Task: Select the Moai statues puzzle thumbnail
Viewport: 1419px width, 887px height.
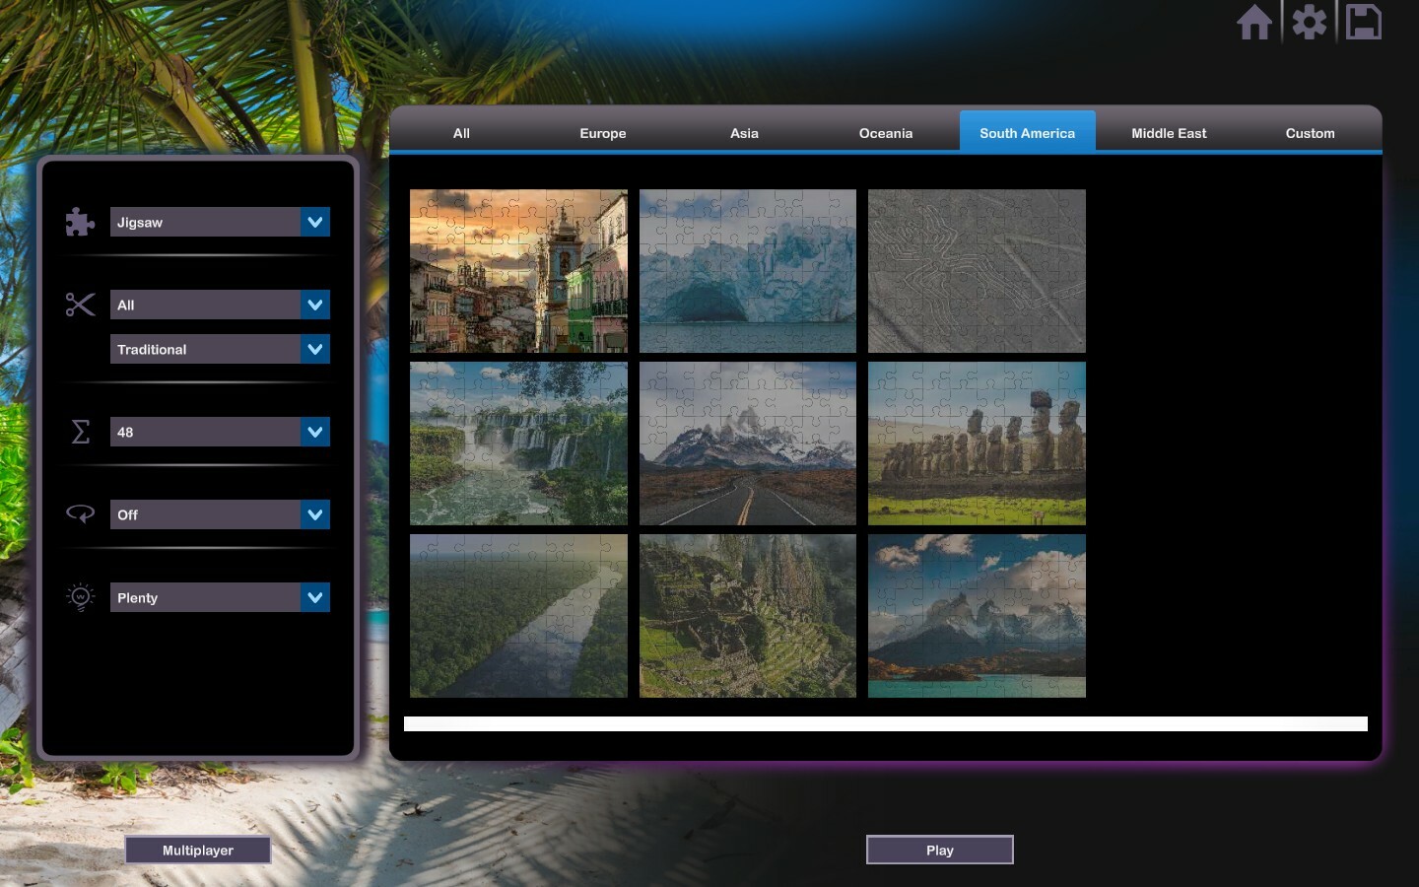Action: tap(976, 443)
